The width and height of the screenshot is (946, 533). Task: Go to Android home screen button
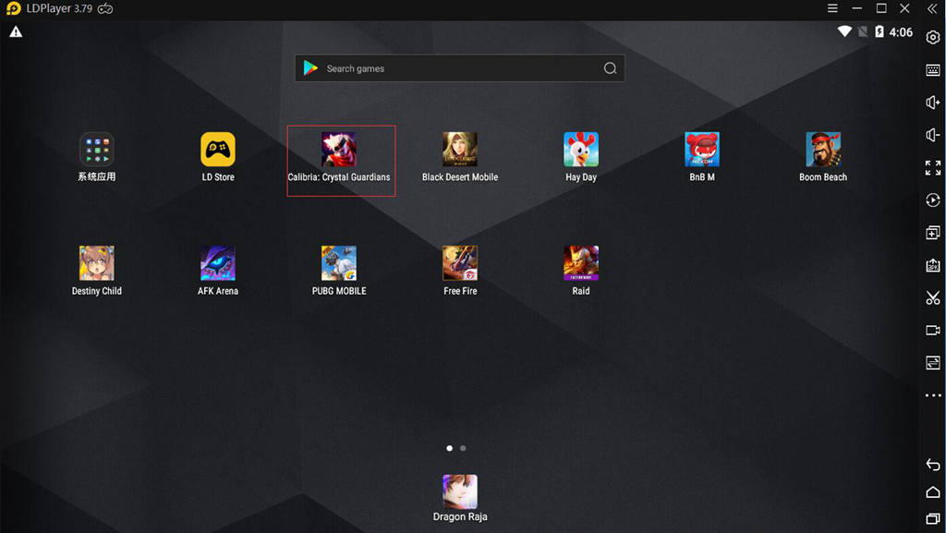coord(933,492)
